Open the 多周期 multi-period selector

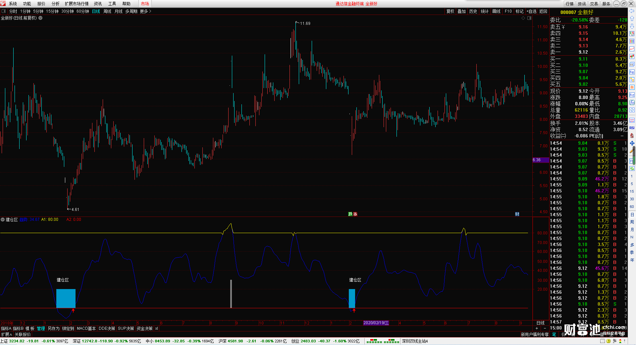coord(131,11)
